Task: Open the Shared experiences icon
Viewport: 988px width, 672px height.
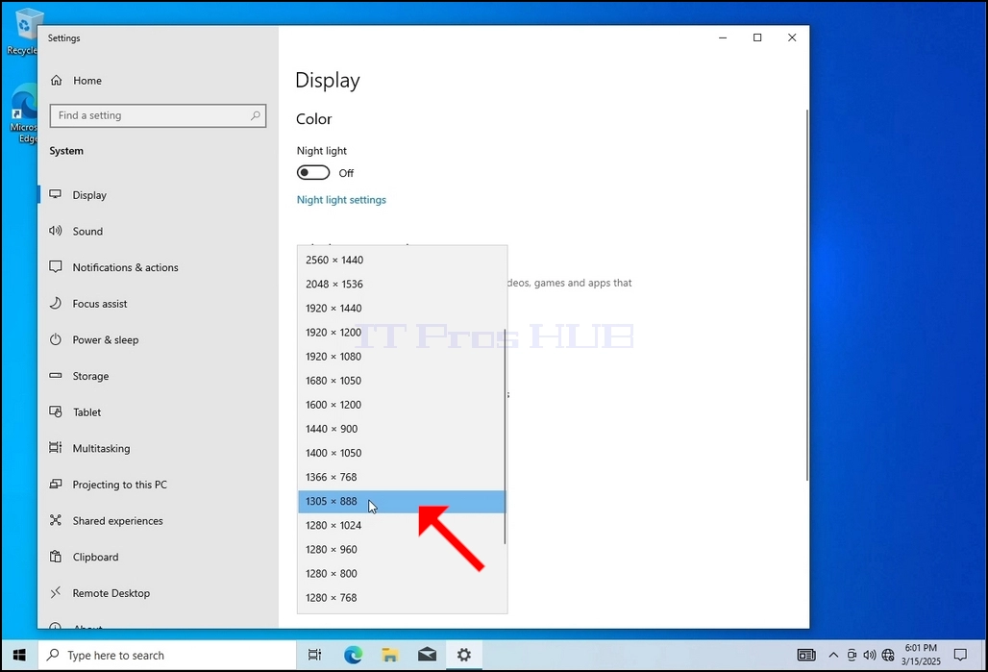Action: pos(56,521)
